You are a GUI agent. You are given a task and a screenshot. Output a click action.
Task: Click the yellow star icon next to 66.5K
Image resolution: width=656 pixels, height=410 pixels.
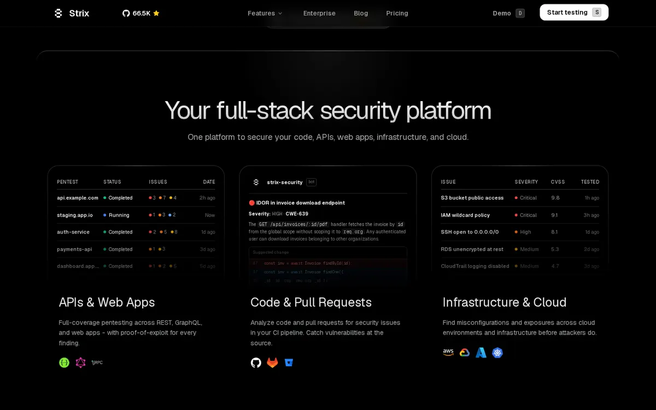(x=156, y=13)
